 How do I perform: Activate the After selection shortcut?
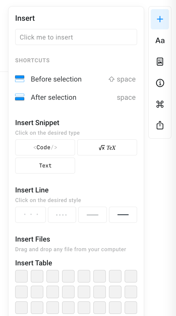53,97
